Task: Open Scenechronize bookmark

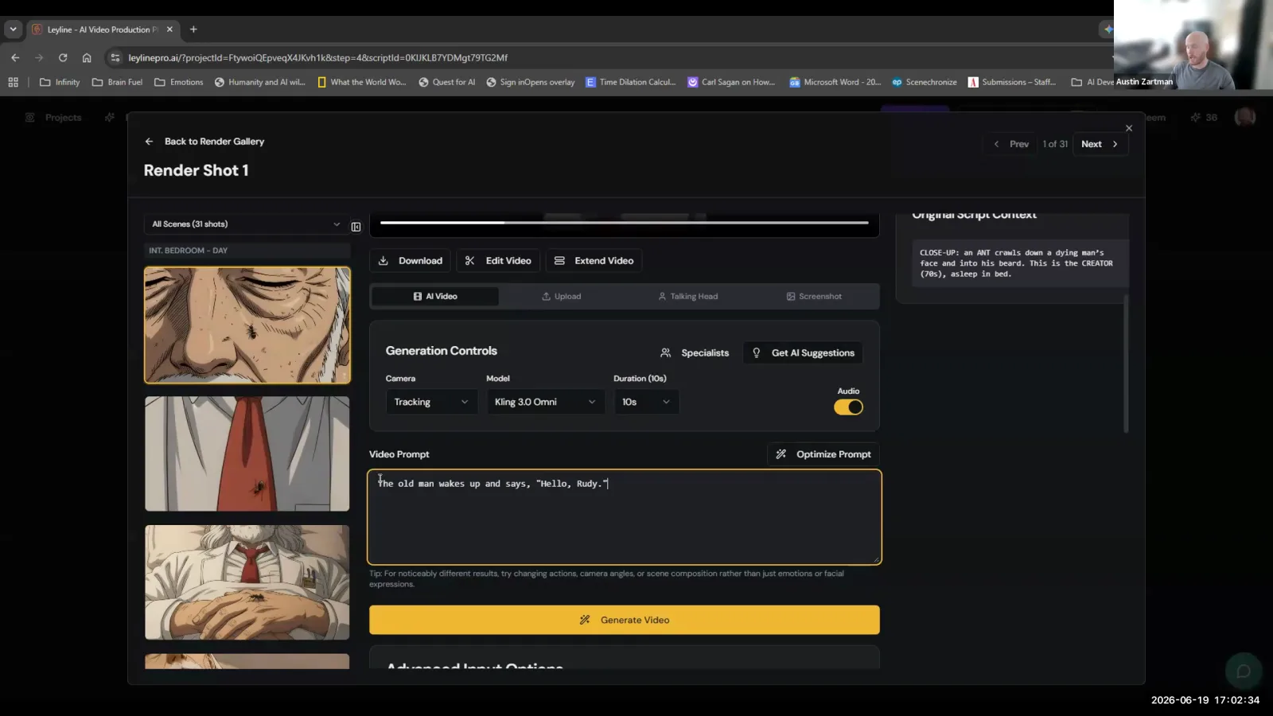Action: click(925, 82)
